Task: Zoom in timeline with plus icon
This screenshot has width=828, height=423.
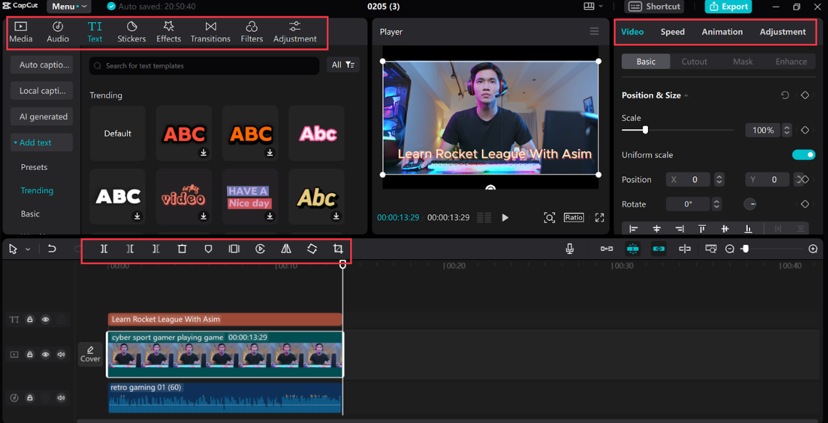Action: click(x=813, y=249)
